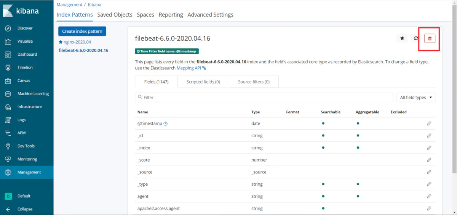Edit the @timestamp field pencil icon
457x215 pixels.
click(429, 124)
